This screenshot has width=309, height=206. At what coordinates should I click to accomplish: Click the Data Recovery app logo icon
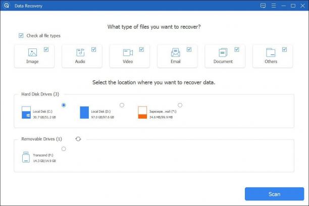click(x=6, y=6)
